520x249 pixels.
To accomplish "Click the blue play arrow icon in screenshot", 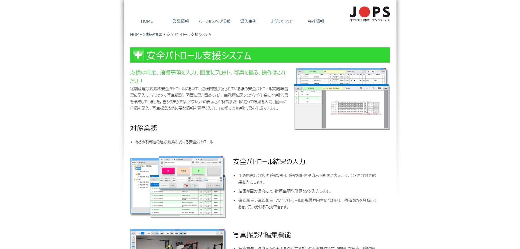I will (x=195, y=186).
